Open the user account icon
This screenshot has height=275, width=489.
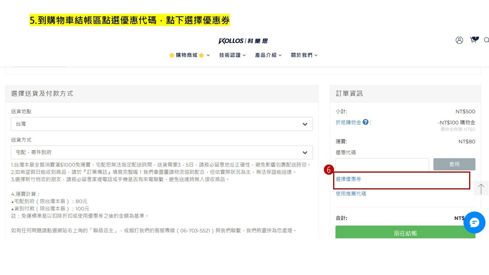(x=459, y=40)
